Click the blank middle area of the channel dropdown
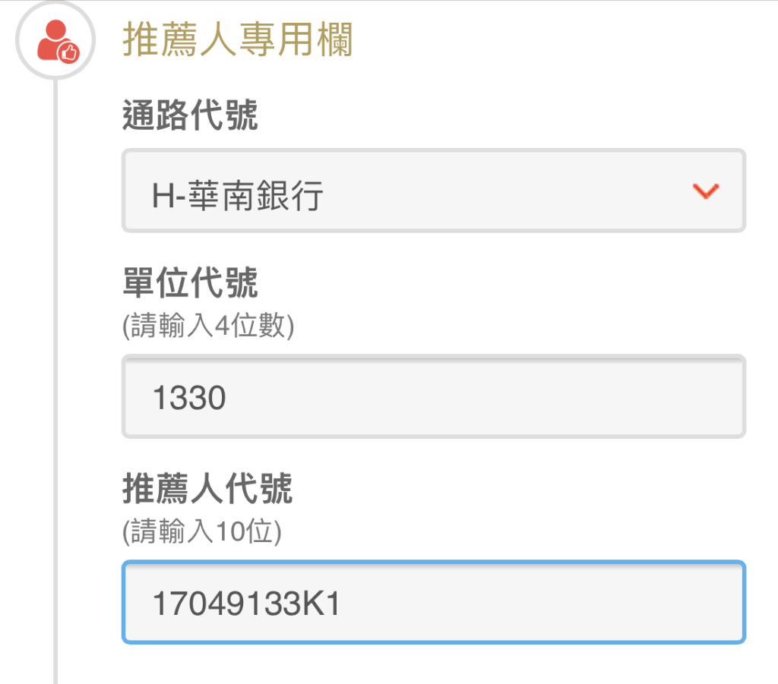 pyautogui.click(x=506, y=191)
